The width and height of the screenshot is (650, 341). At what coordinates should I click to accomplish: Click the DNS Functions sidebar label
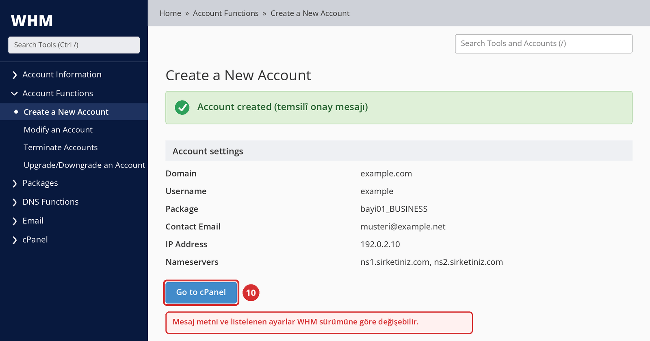point(50,202)
